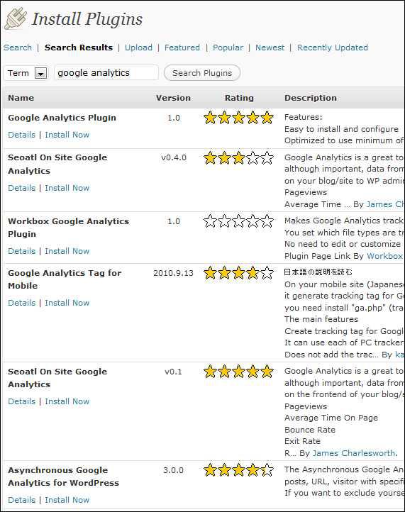Viewport: 405px width, 512px height.
Task: Install Now the Google Analytics Plugin
Action: 67,135
